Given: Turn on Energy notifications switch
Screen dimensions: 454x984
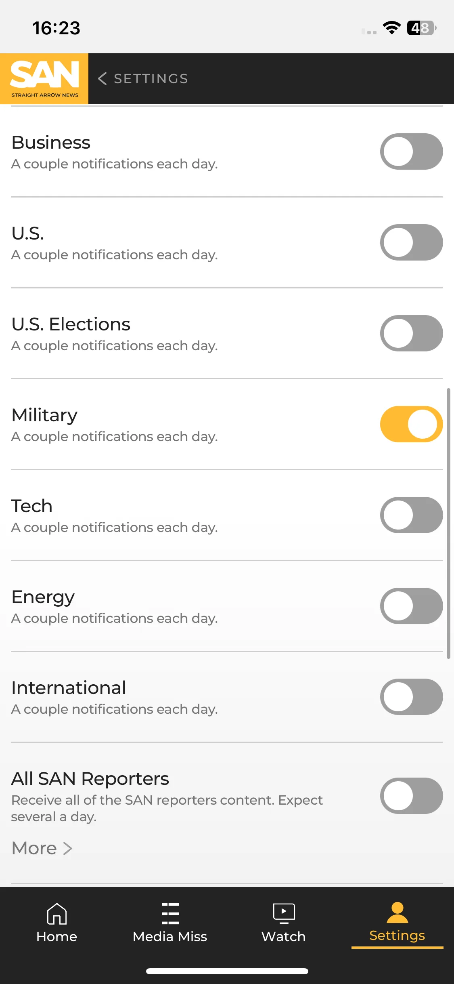Looking at the screenshot, I should (x=412, y=606).
